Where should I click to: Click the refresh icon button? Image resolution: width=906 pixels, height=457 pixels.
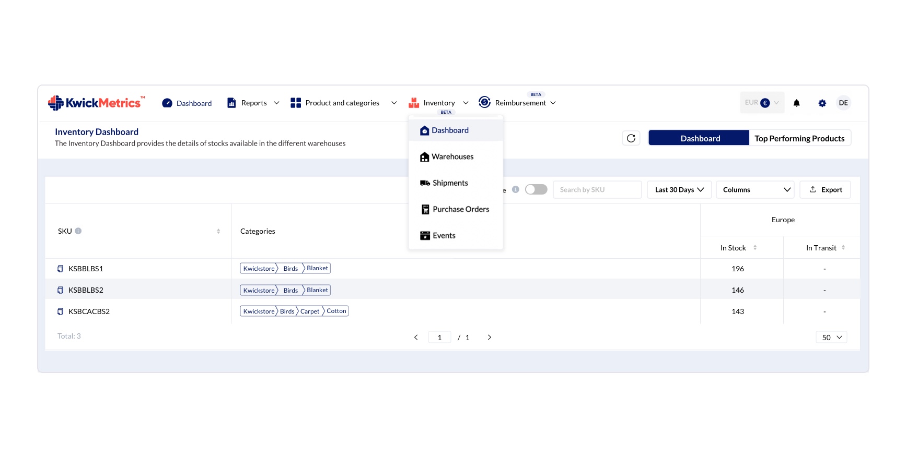pos(631,138)
